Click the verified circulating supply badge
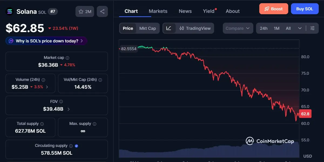This screenshot has height=162, width=324. (x=76, y=146)
